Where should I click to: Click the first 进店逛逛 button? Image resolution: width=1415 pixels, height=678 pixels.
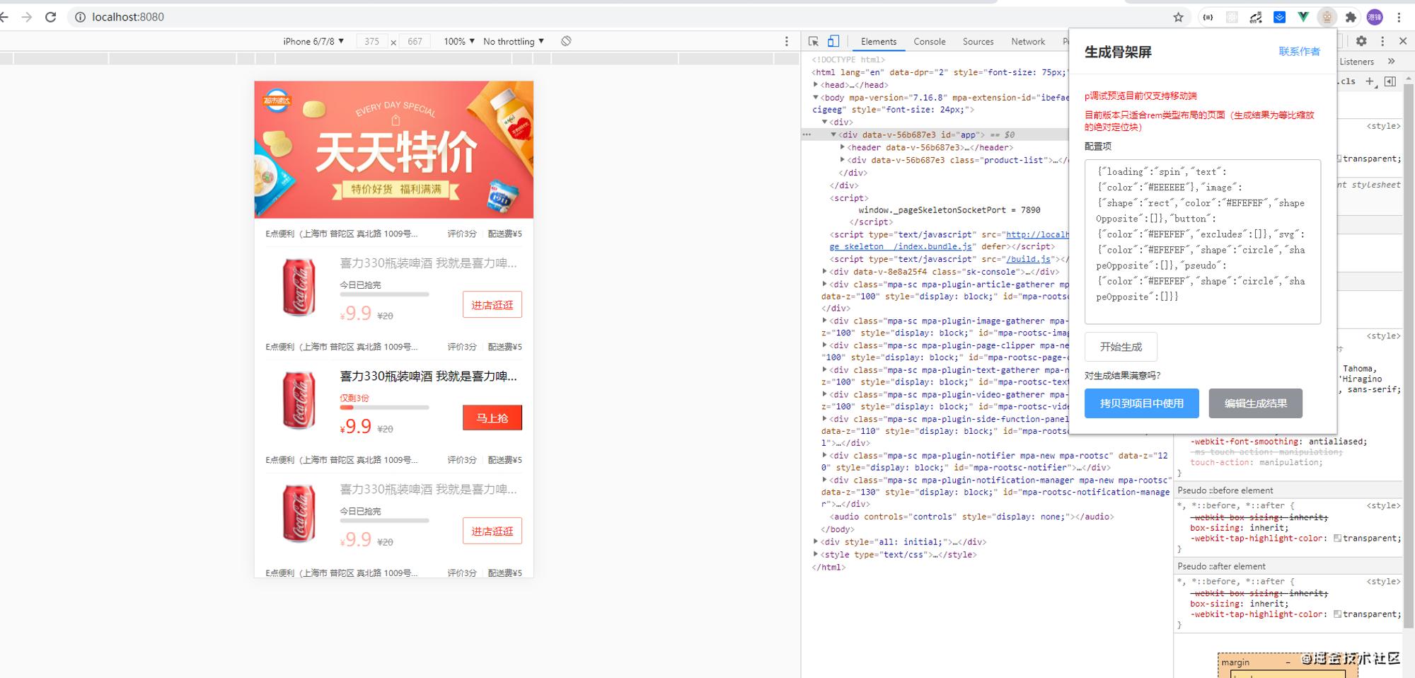(492, 305)
